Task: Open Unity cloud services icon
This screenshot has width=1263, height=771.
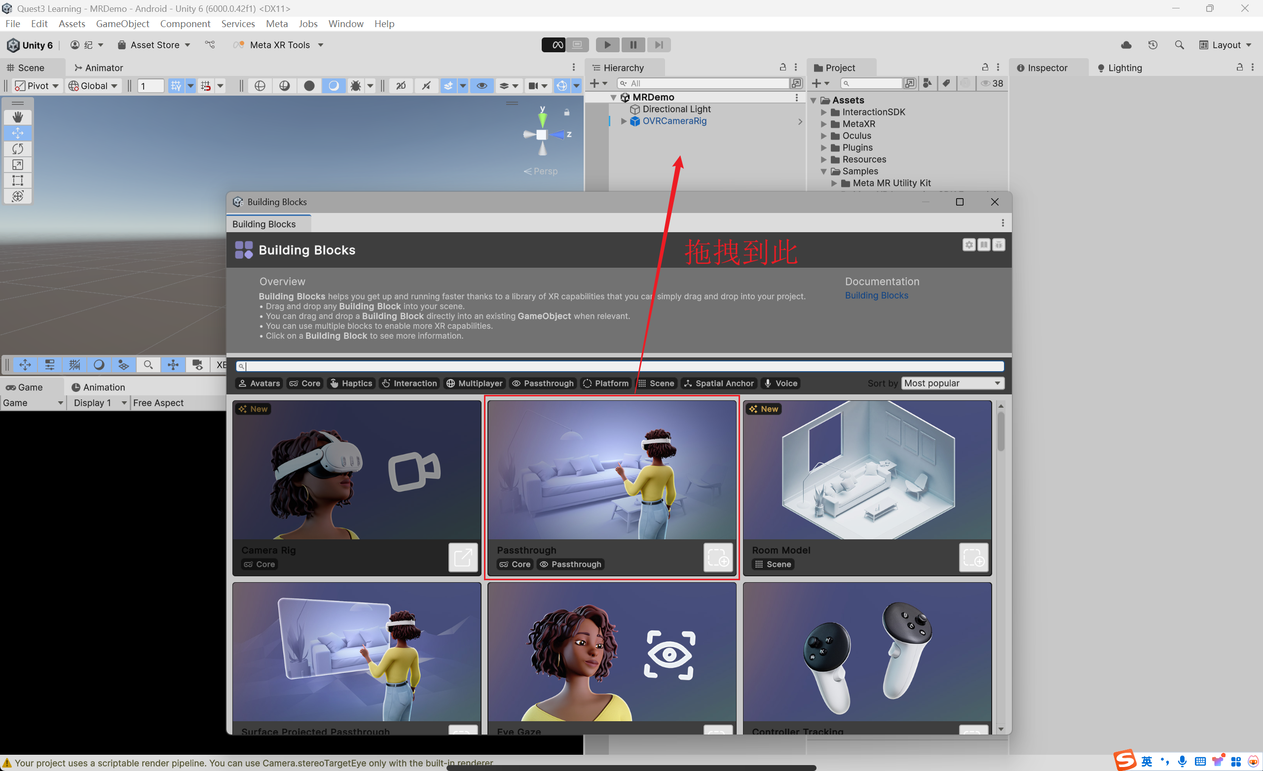Action: click(1126, 45)
